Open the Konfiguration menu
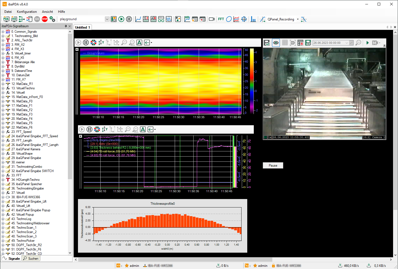This screenshot has height=269, width=398. point(27,12)
